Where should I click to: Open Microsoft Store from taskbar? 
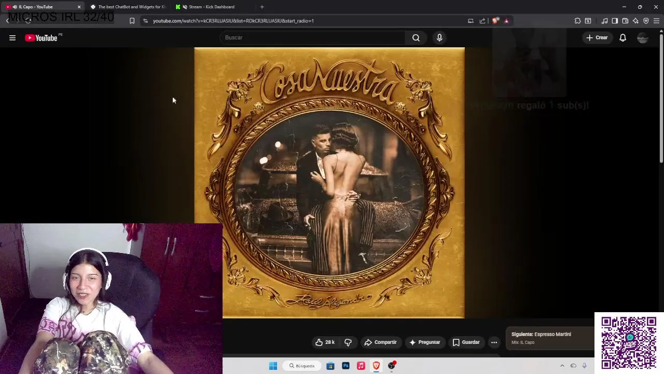(x=330, y=366)
